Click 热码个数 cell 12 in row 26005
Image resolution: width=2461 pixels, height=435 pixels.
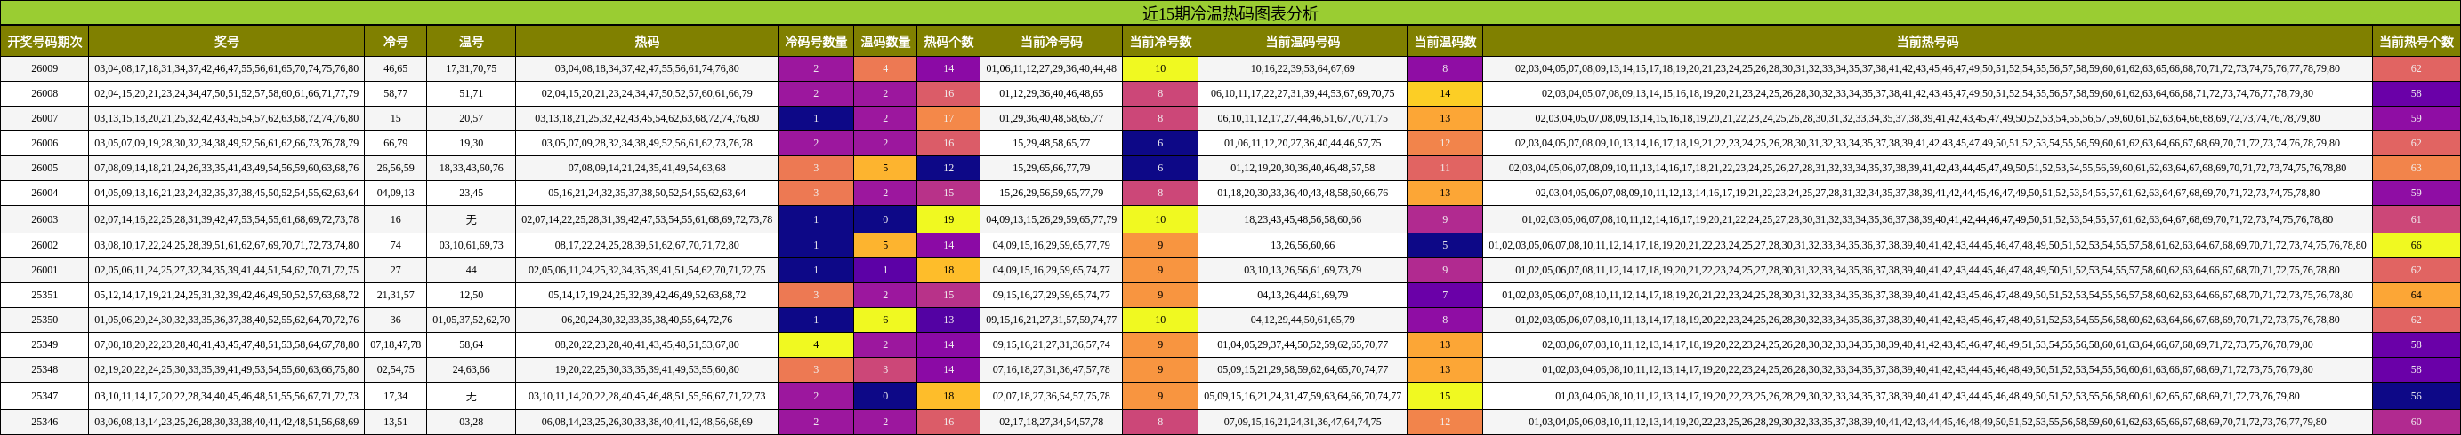click(948, 168)
